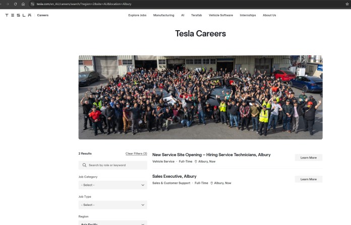Click the Tesla team group photo banner
Screen dimensions: 351x225
(201, 98)
